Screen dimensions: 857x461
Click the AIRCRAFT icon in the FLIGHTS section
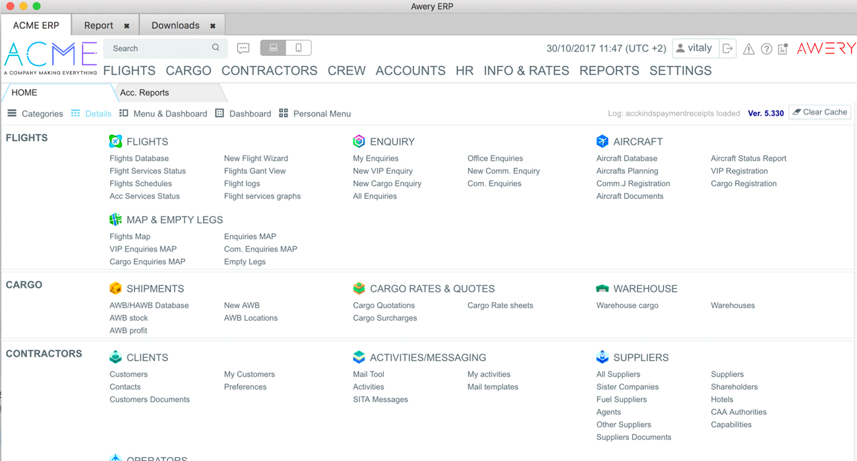(602, 141)
